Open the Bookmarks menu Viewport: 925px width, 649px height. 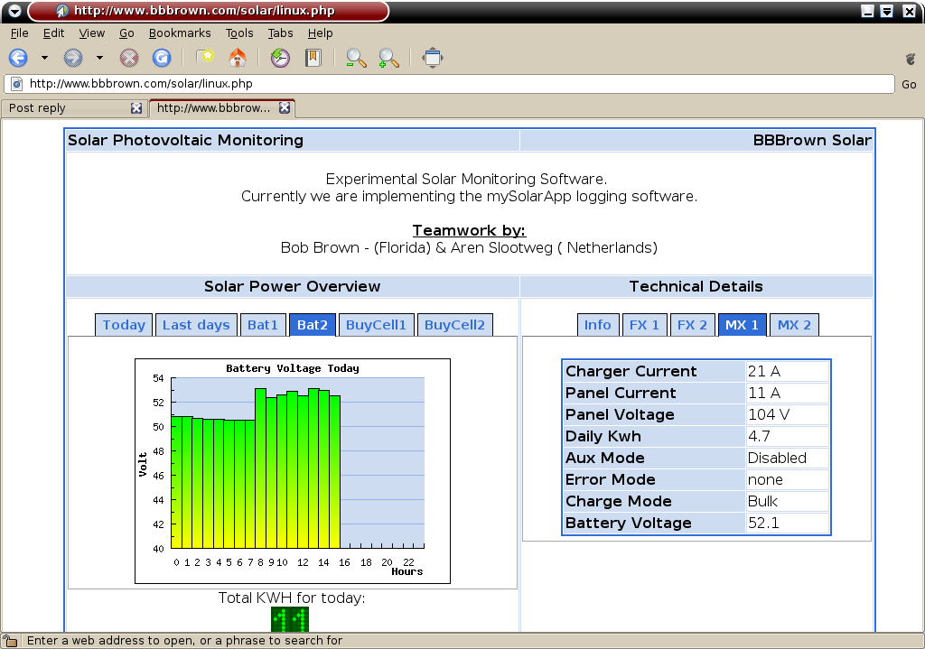(x=180, y=33)
